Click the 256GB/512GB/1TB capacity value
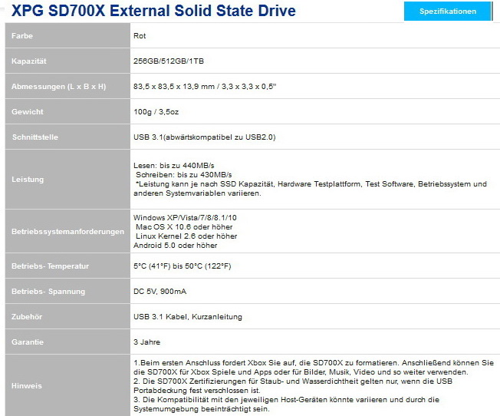 coord(169,61)
